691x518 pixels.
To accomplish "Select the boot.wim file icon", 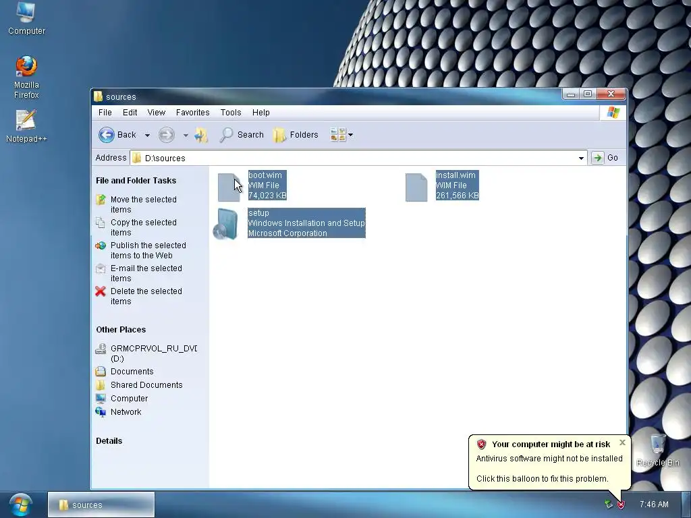I will (229, 188).
